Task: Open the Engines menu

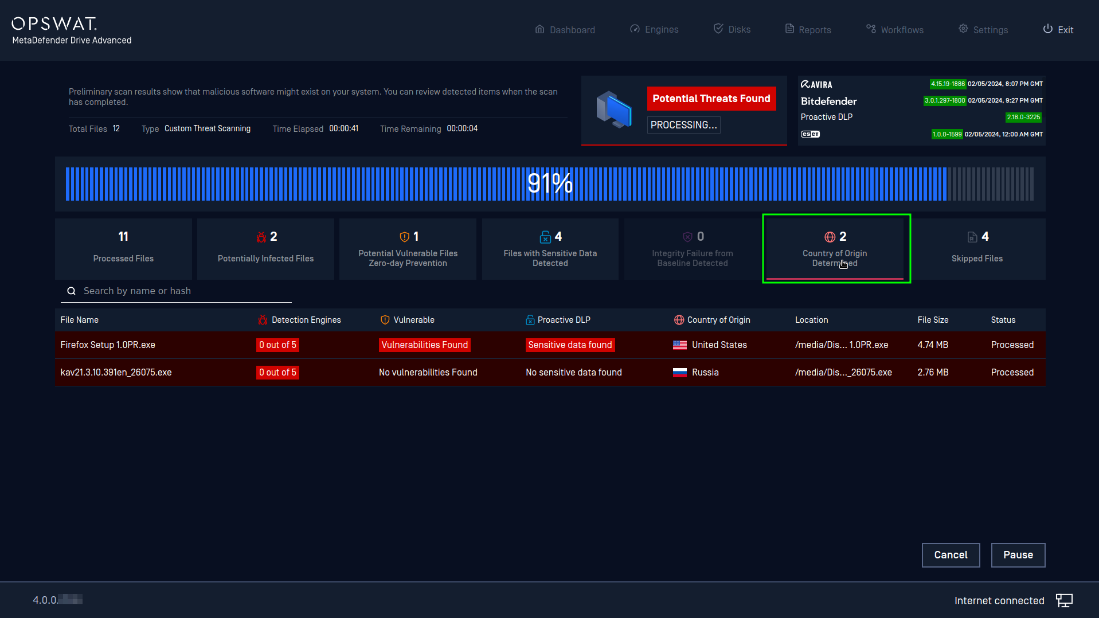Action: [x=654, y=29]
